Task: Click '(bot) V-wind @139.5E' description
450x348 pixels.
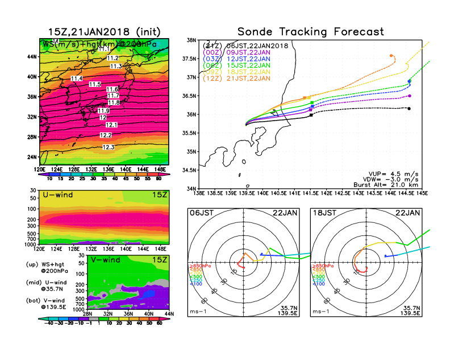Action: coord(46,304)
